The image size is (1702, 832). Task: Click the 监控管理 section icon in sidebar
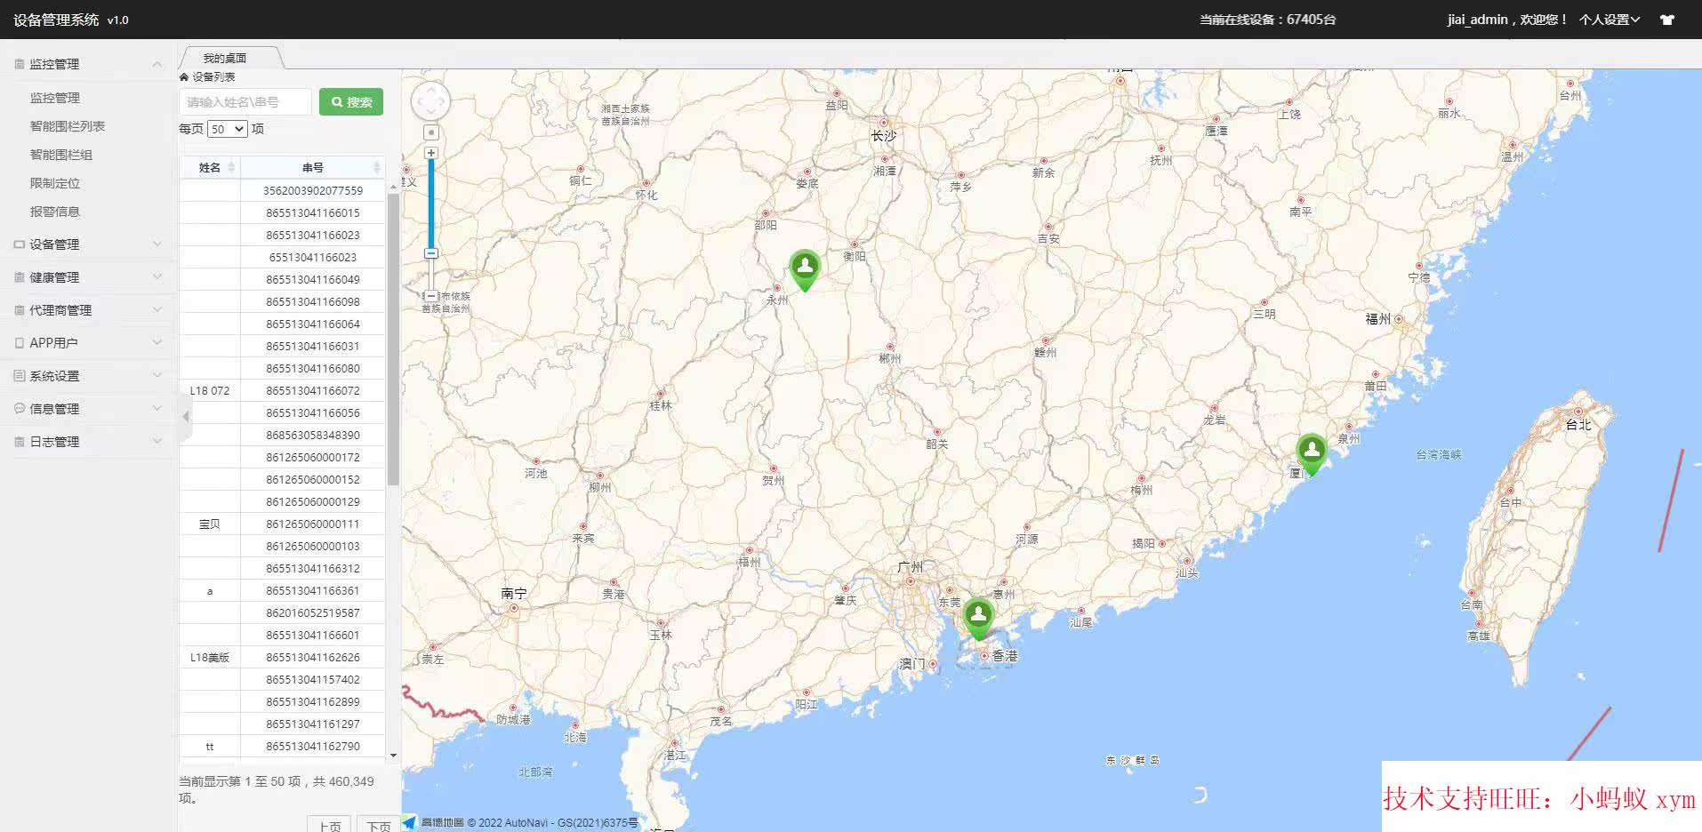pos(20,64)
